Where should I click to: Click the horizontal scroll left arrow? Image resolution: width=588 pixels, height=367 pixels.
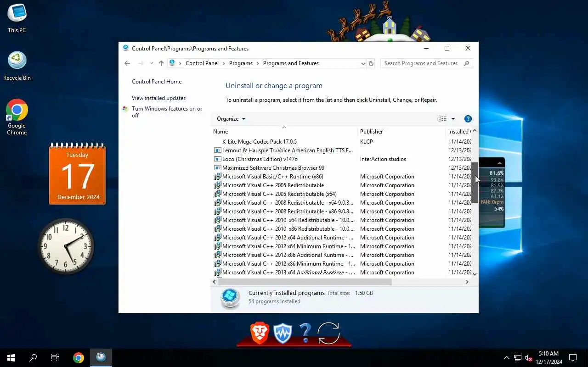[x=215, y=282]
